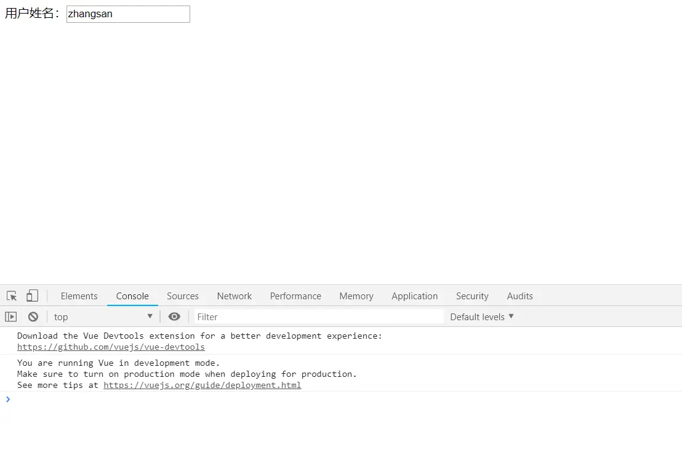682x476 pixels.
Task: Clear the console with the ban icon
Action: pyautogui.click(x=33, y=317)
